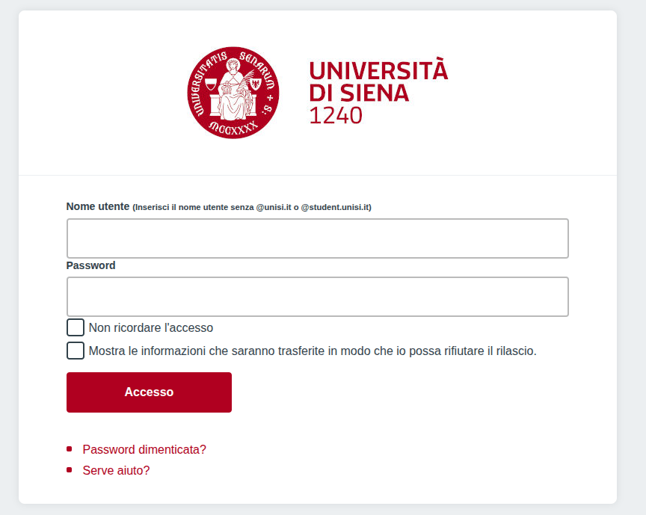Open the Serve aiuto? help link
The width and height of the screenshot is (646, 515).
point(116,470)
